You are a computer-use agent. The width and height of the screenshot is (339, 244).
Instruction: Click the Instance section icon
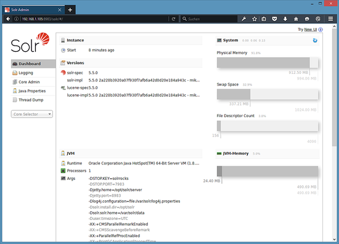point(63,40)
